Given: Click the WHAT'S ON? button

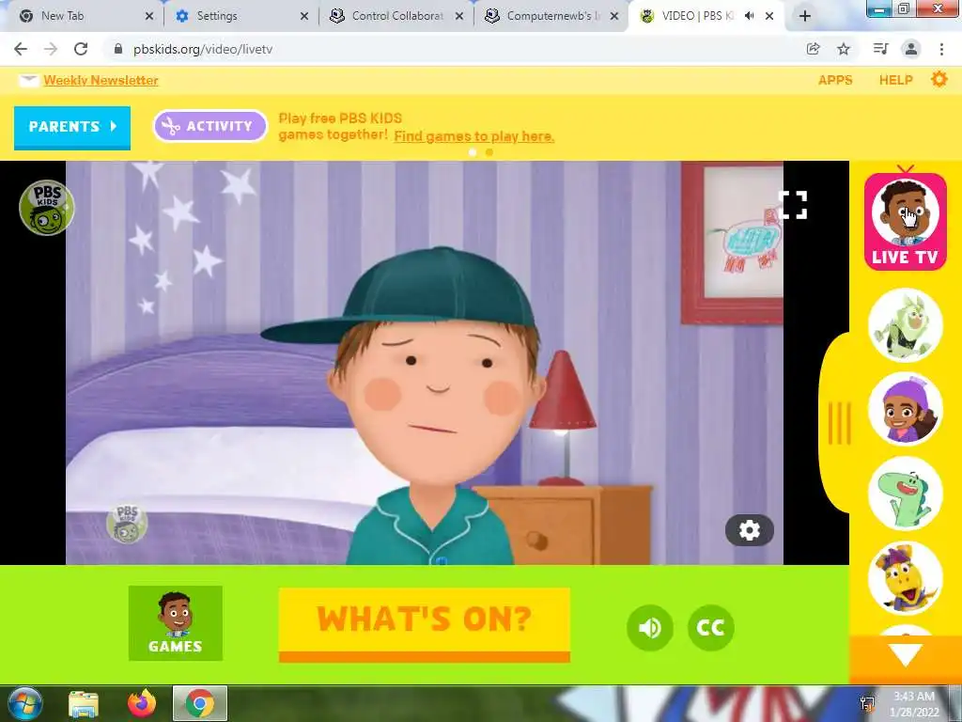Looking at the screenshot, I should (x=424, y=624).
